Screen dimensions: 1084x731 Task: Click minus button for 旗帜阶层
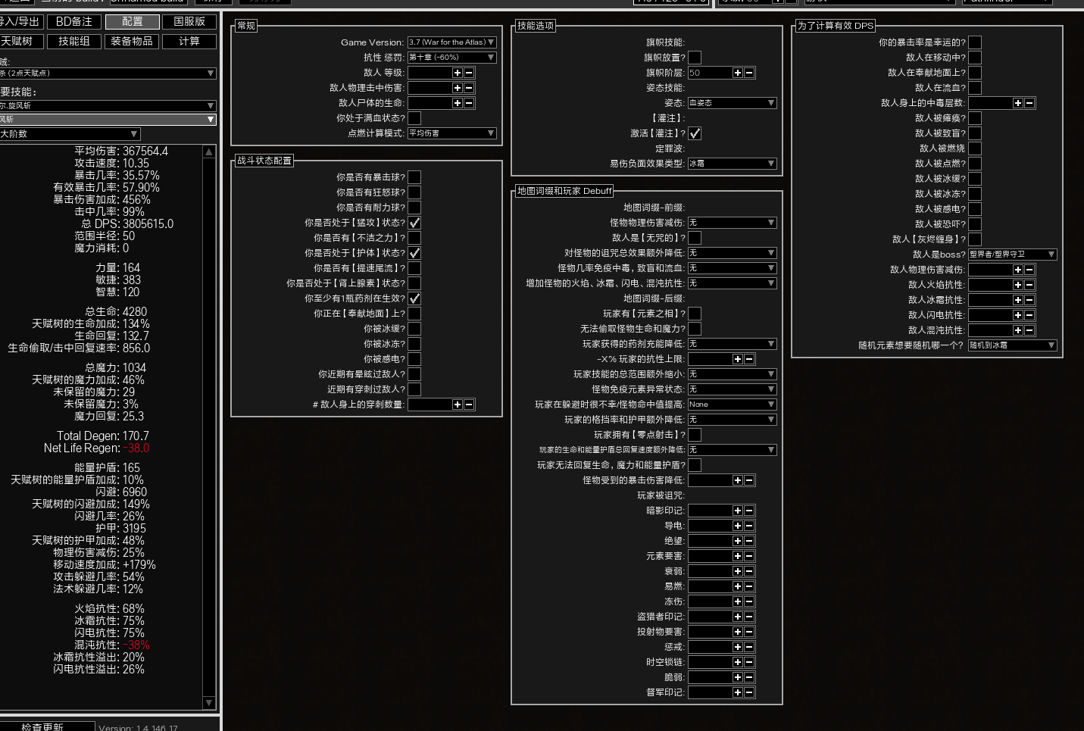click(749, 73)
